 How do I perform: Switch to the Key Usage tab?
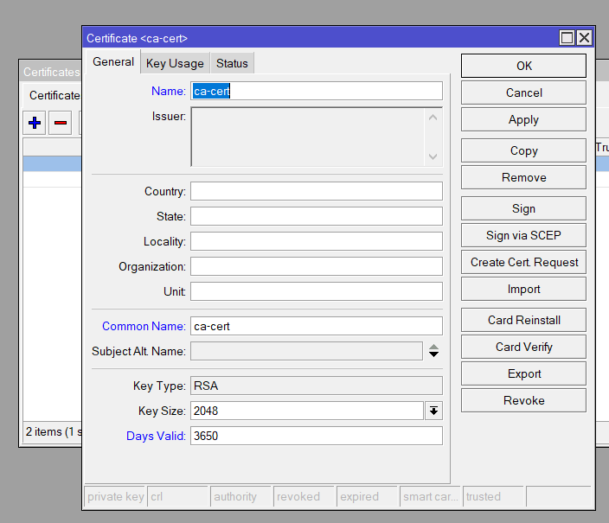pos(175,63)
